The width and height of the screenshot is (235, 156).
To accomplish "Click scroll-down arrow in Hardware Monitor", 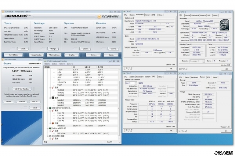I will point(119,139).
